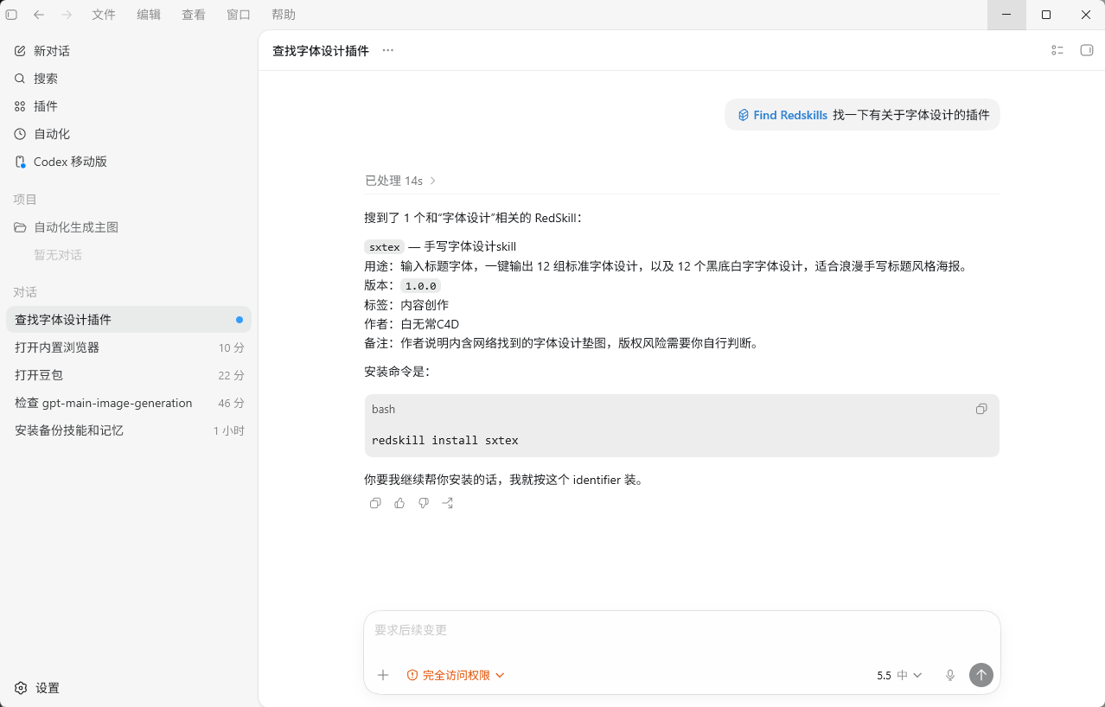Click the share or fork response icon

coord(448,503)
